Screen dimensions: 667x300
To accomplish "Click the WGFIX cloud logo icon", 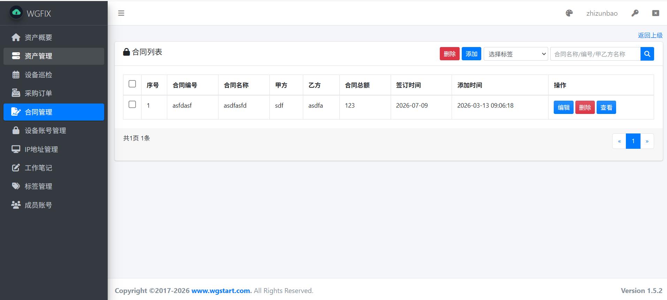I will [16, 13].
